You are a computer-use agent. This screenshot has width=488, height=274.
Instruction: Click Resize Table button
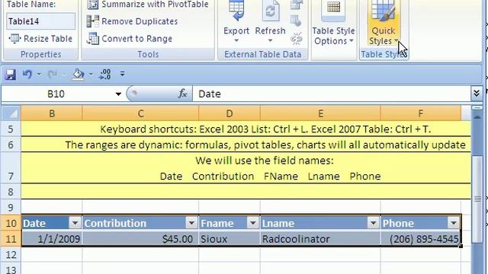pyautogui.click(x=40, y=39)
